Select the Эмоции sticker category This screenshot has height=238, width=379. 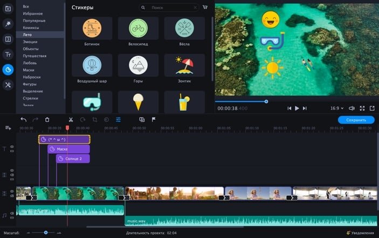tap(30, 42)
